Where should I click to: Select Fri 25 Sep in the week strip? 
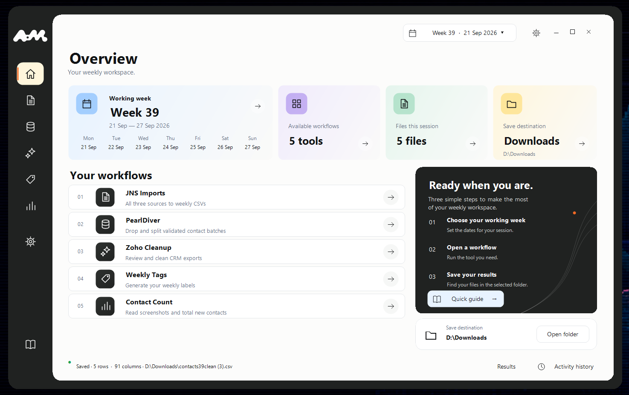coord(198,143)
